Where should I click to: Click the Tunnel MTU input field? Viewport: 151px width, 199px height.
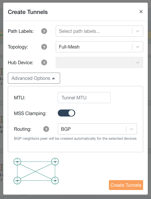(84, 98)
